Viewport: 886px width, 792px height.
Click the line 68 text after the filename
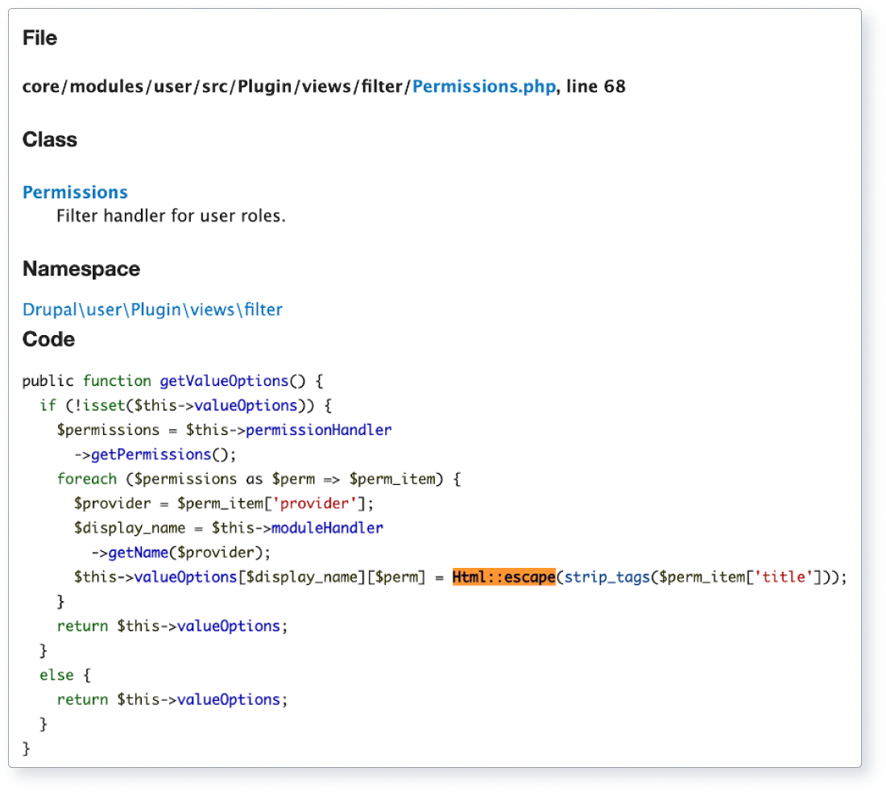(596, 86)
